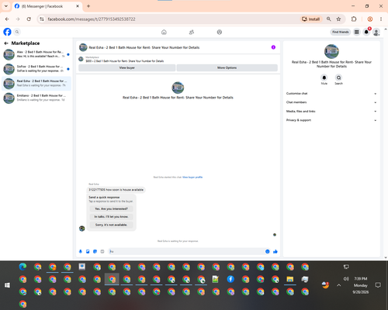Click the house photo in right details panel
The width and height of the screenshot is (388, 310).
pyautogui.click(x=331, y=51)
